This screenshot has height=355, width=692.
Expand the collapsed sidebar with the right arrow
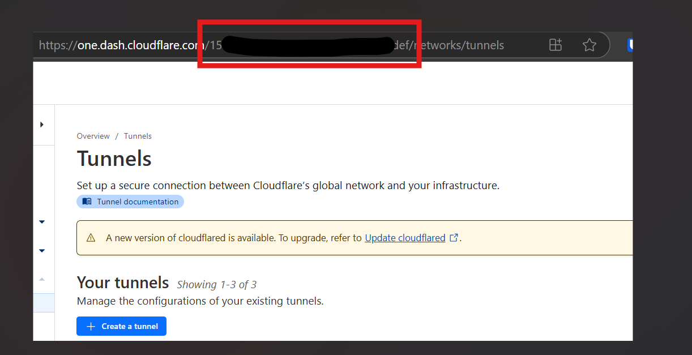42,125
